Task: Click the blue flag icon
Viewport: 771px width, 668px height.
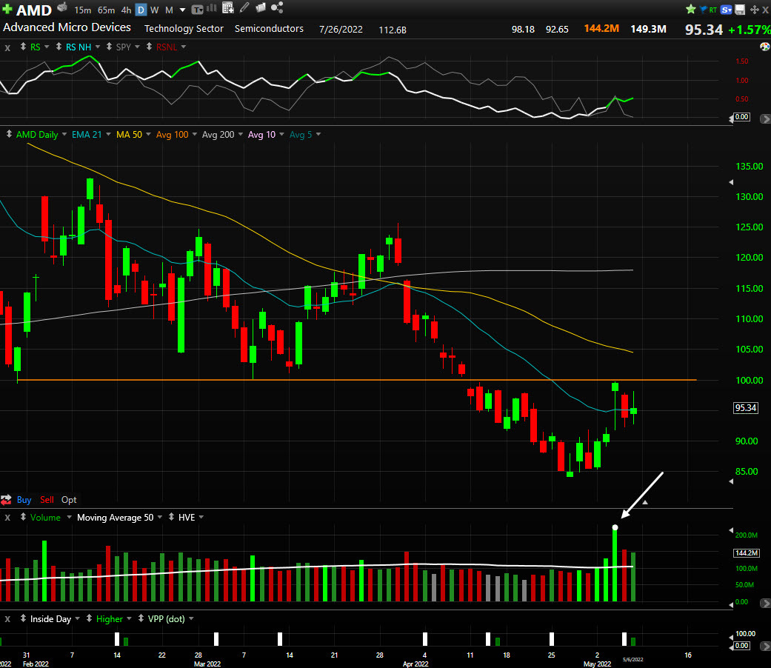Action: click(x=703, y=10)
